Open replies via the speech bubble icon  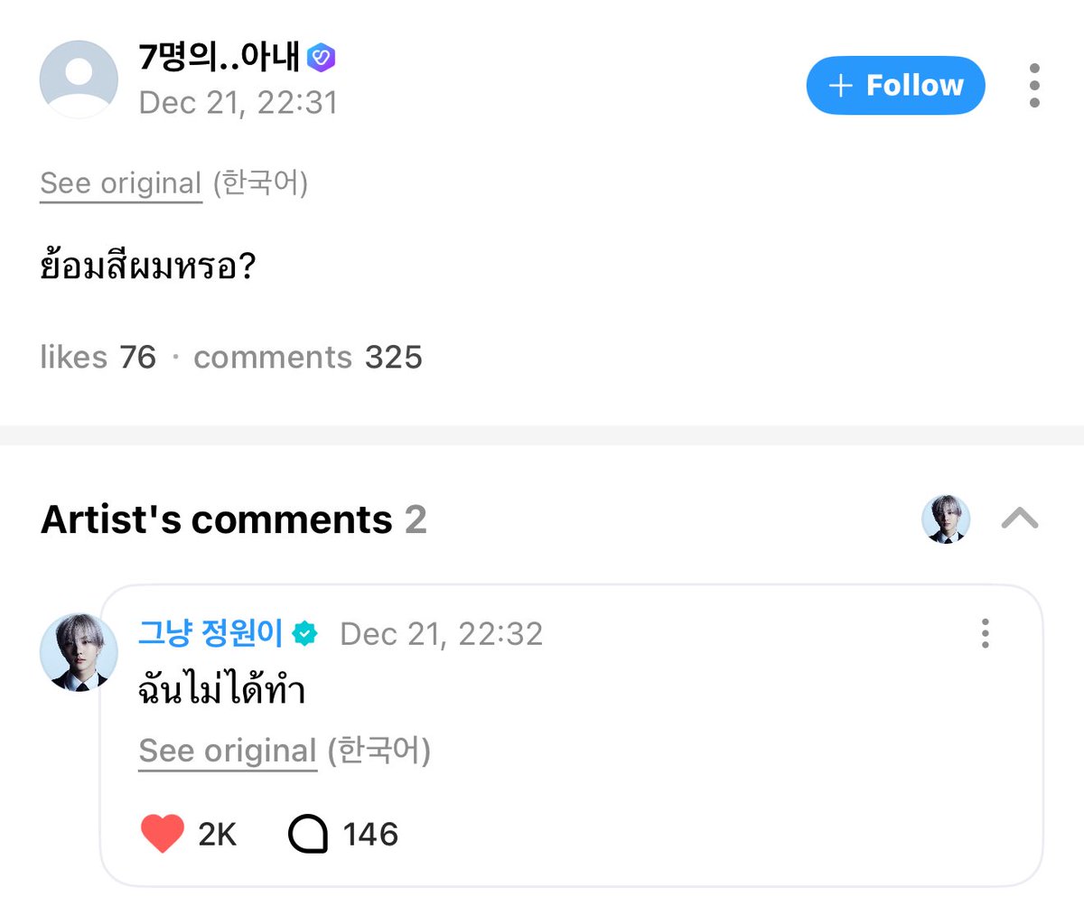coord(308,834)
